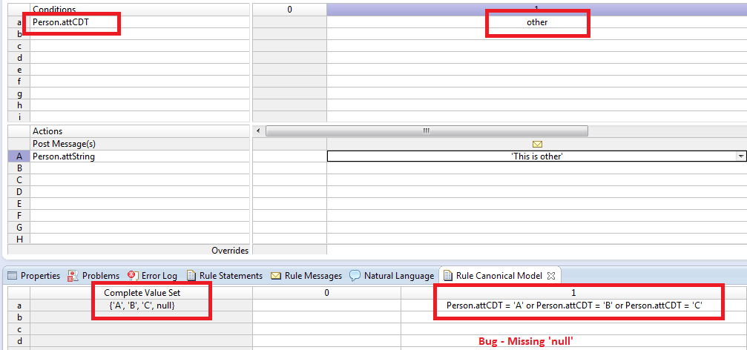Viewport: 747px width, 350px height.
Task: Click the Properties tab icon
Action: pos(13,276)
